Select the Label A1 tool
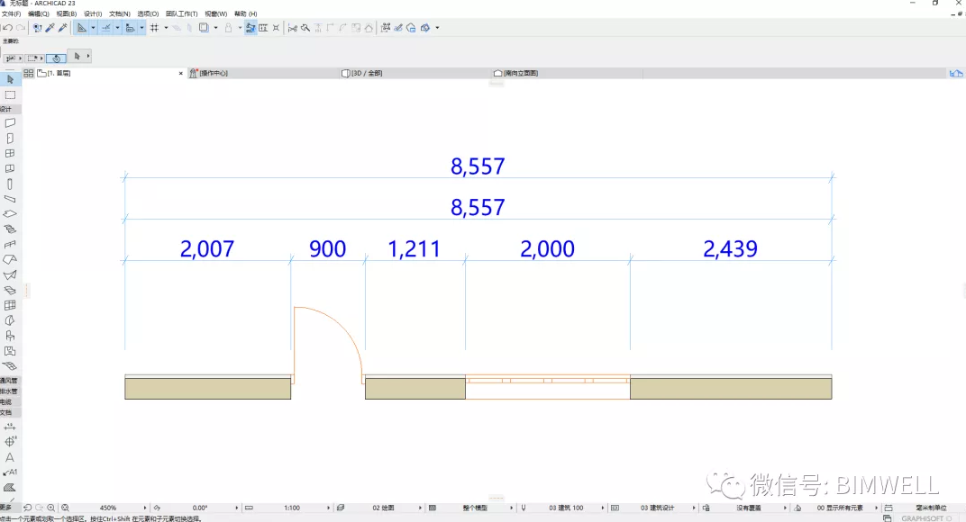This screenshot has height=522, width=966. click(x=10, y=472)
